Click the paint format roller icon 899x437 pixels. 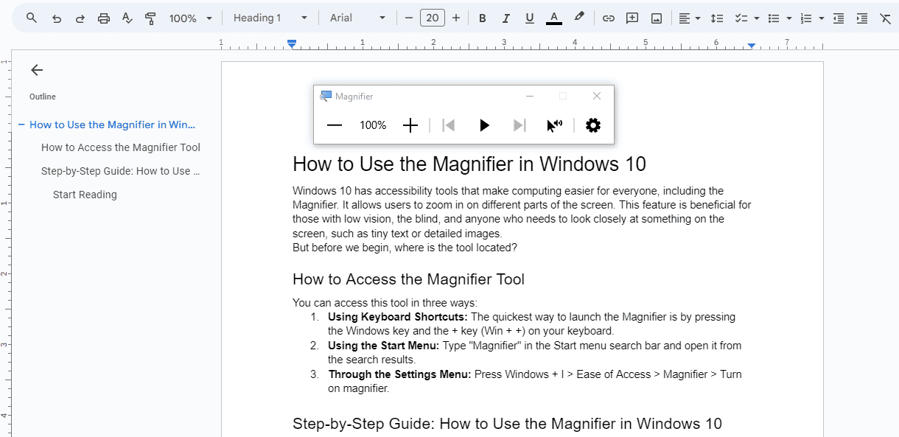150,18
